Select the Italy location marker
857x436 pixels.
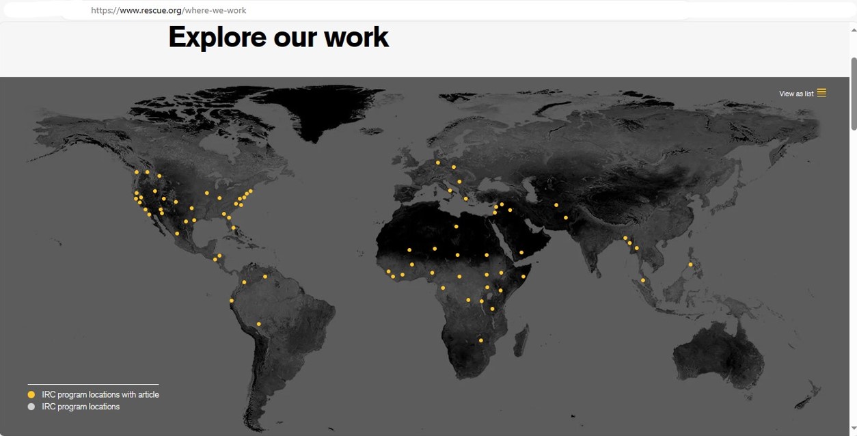[450, 191]
